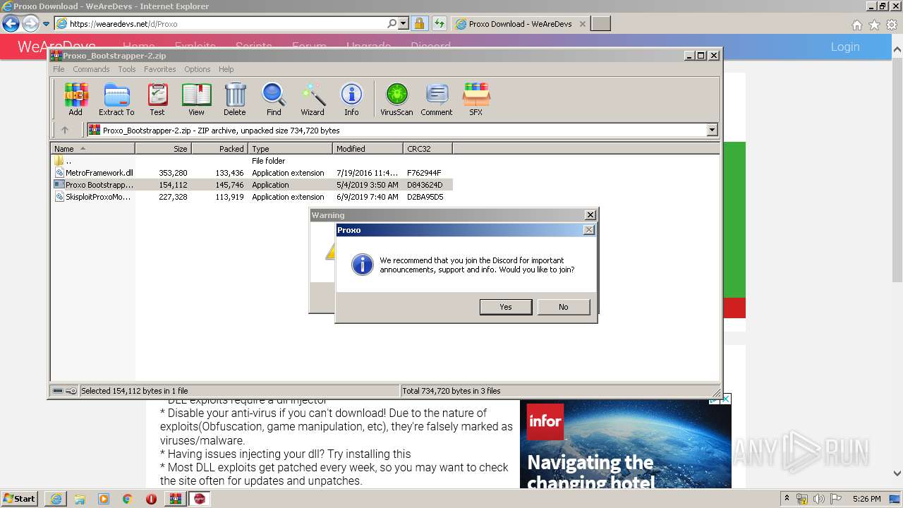Open the Options menu
The image size is (903, 508).
tap(198, 69)
